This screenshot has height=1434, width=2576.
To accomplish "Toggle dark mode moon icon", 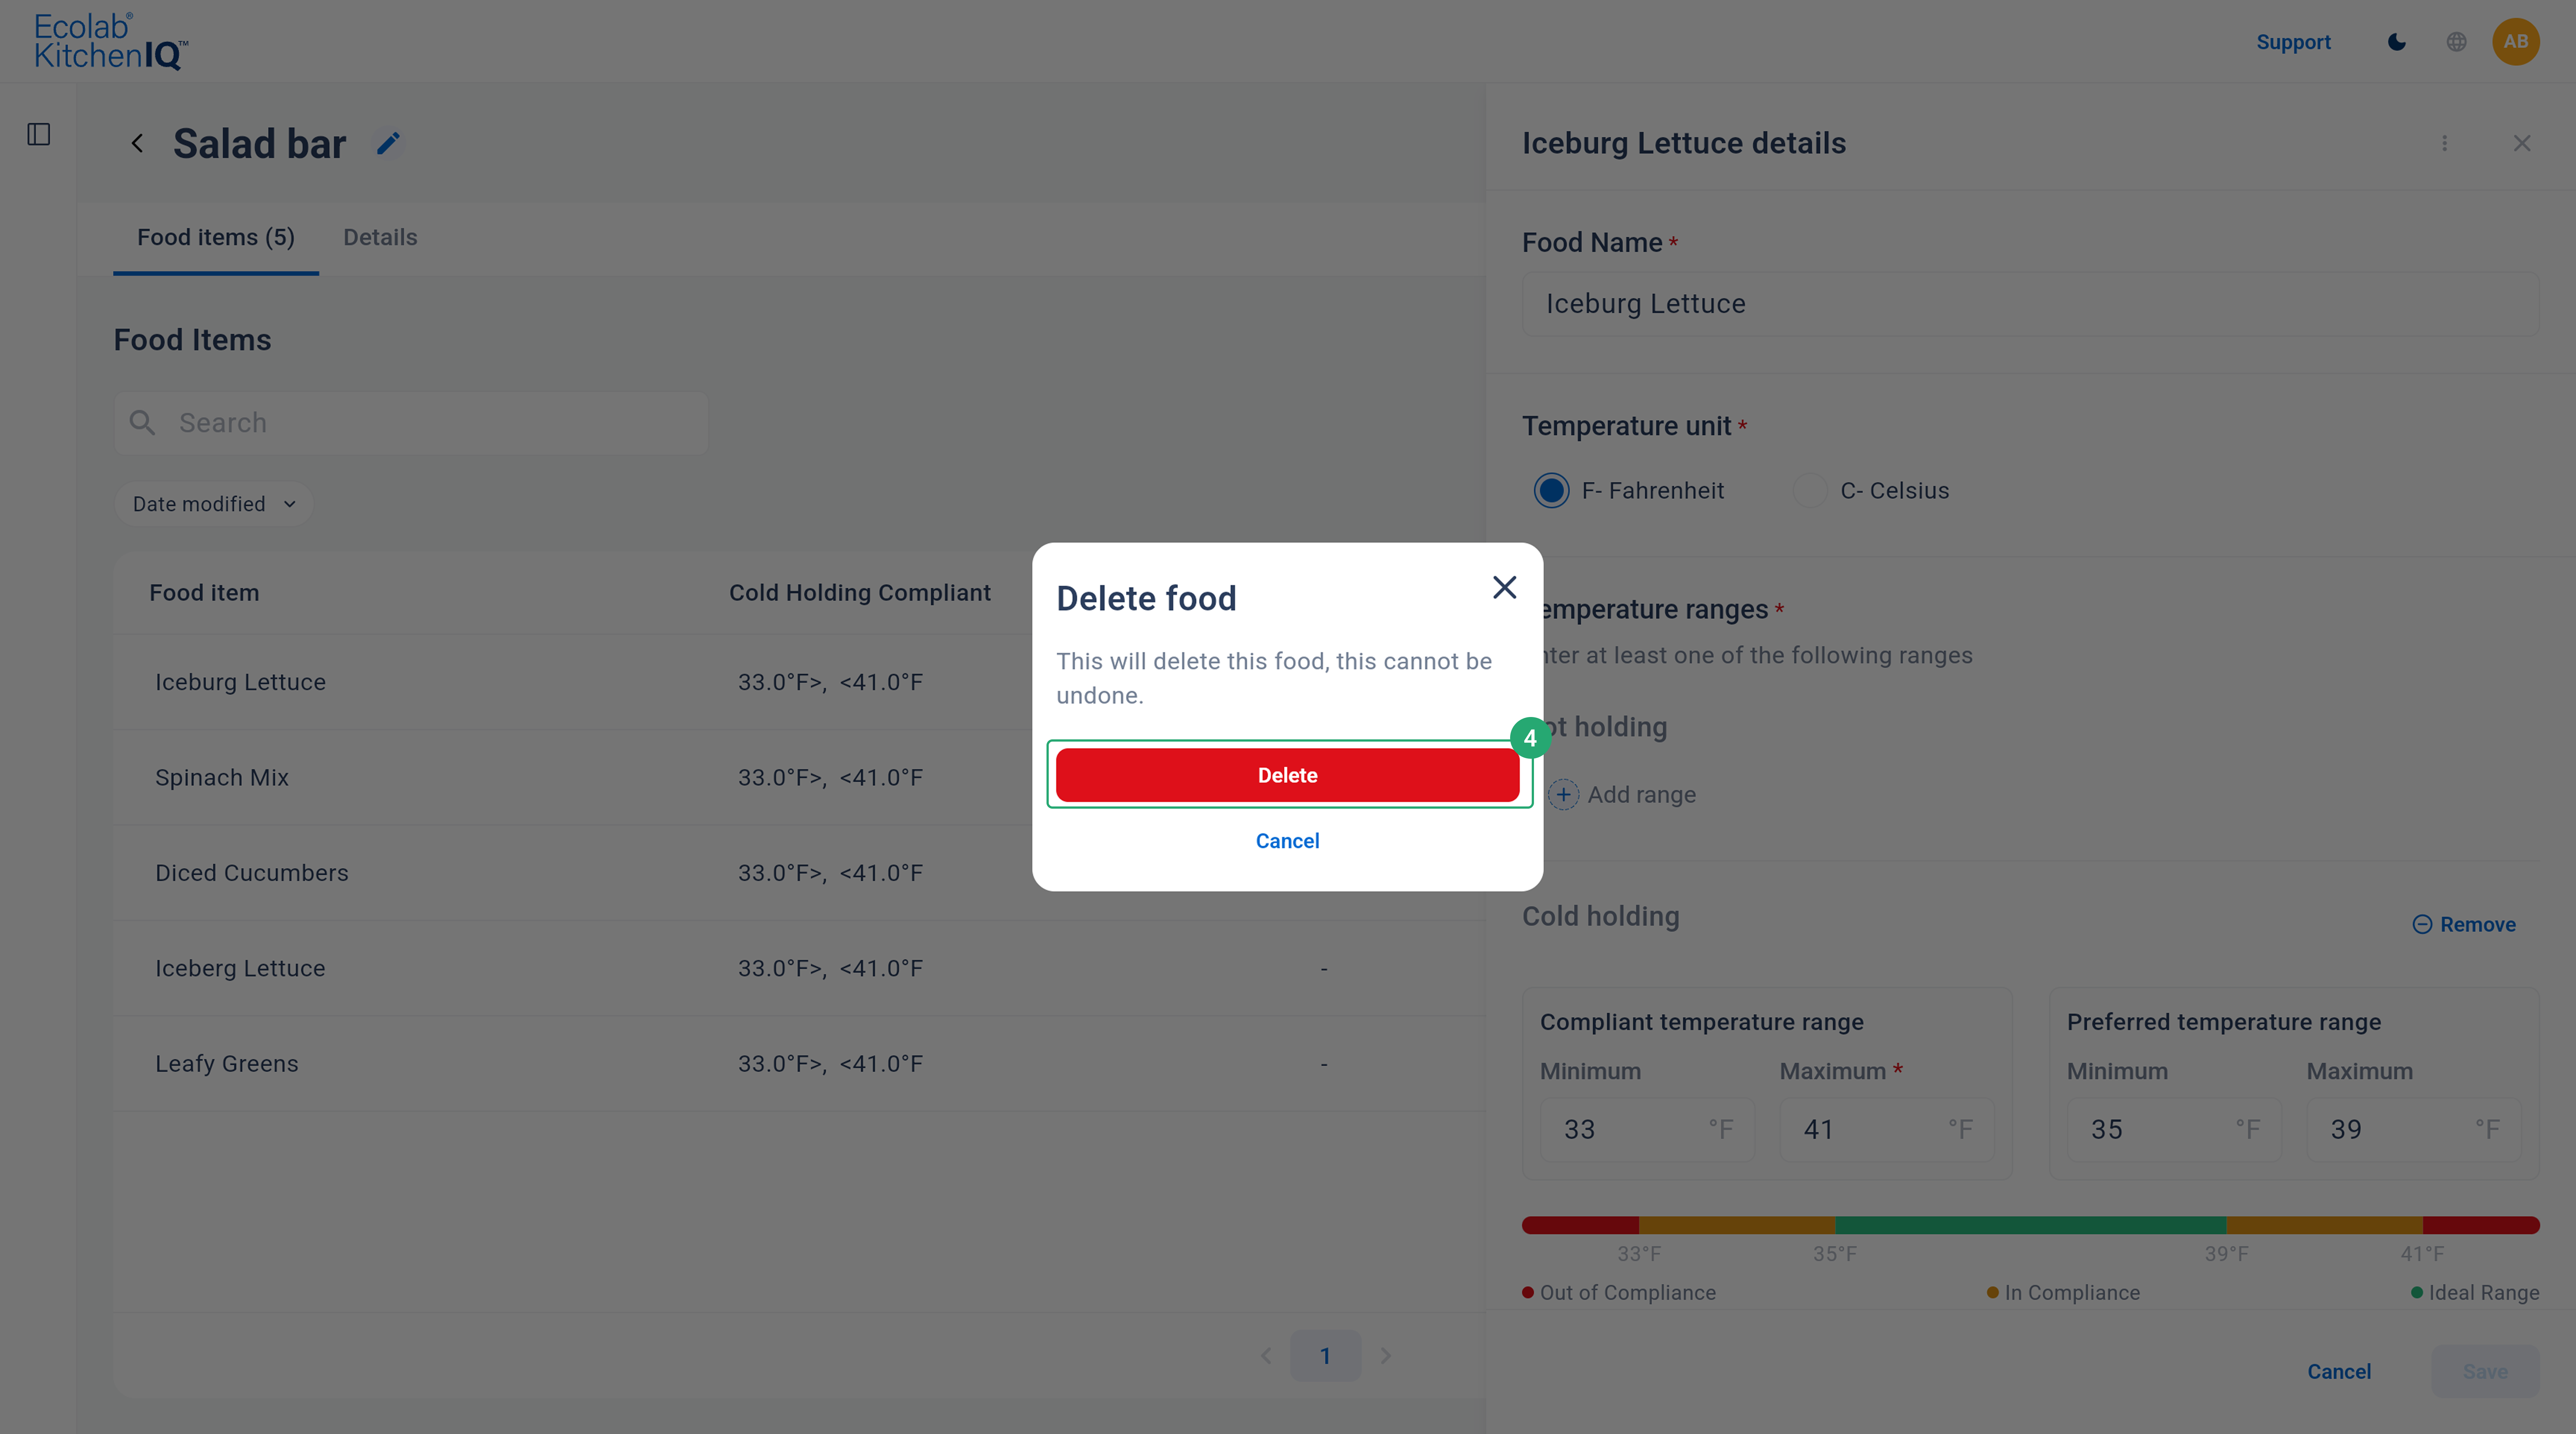I will point(2397,42).
